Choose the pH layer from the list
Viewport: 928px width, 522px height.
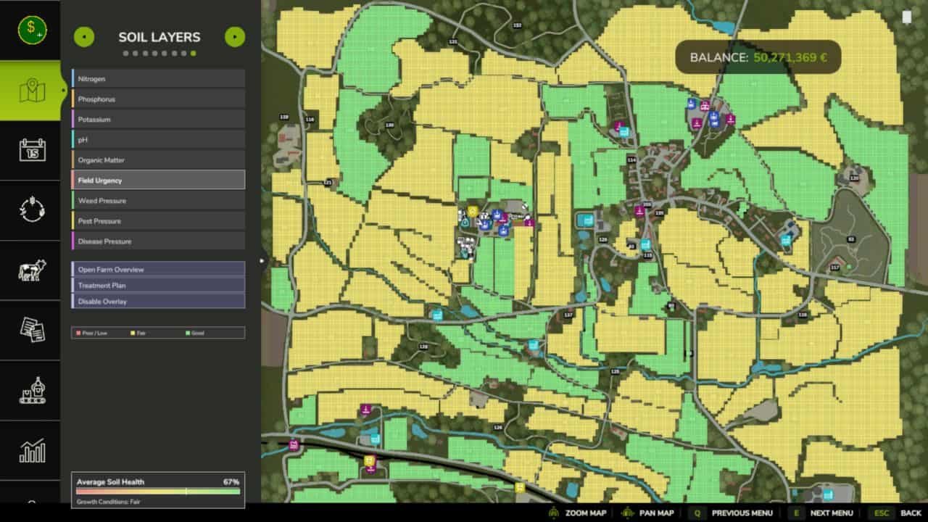click(157, 139)
